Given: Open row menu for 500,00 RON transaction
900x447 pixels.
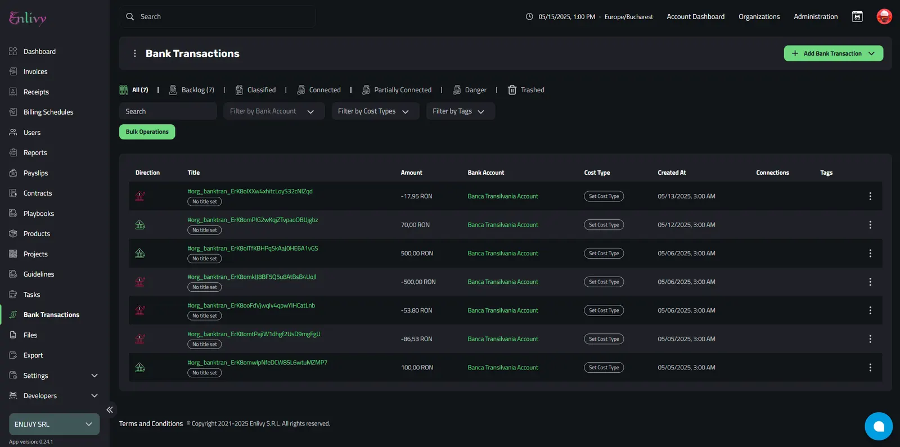Looking at the screenshot, I should coord(870,254).
